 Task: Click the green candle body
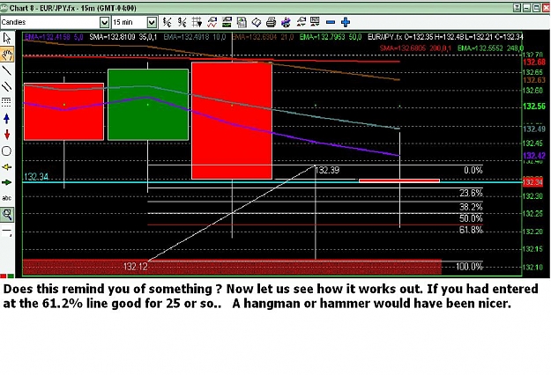point(148,105)
